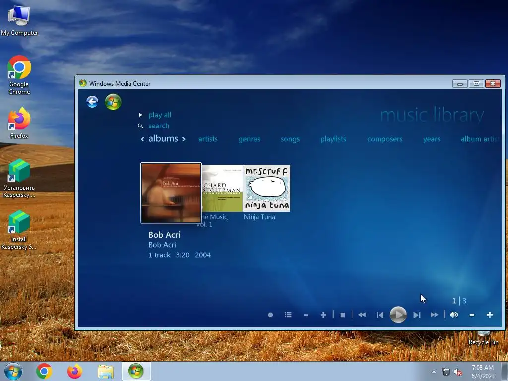Click the play all triangle icon
The width and height of the screenshot is (508, 381).
(140, 115)
